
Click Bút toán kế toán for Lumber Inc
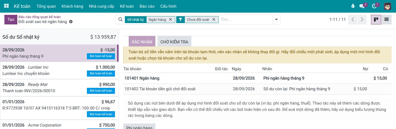(101, 74)
